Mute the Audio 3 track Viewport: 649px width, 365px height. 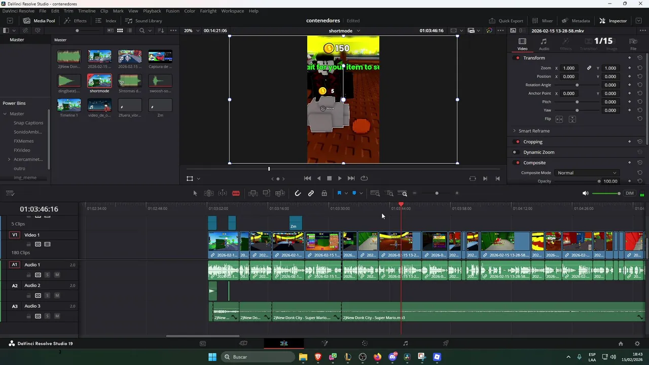tap(57, 316)
